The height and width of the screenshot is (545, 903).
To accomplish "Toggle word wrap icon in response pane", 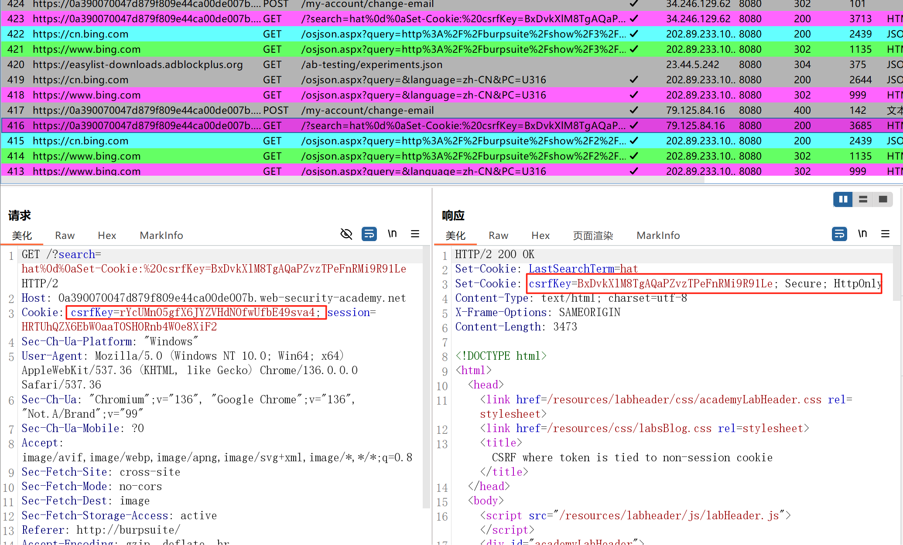I will pos(839,234).
